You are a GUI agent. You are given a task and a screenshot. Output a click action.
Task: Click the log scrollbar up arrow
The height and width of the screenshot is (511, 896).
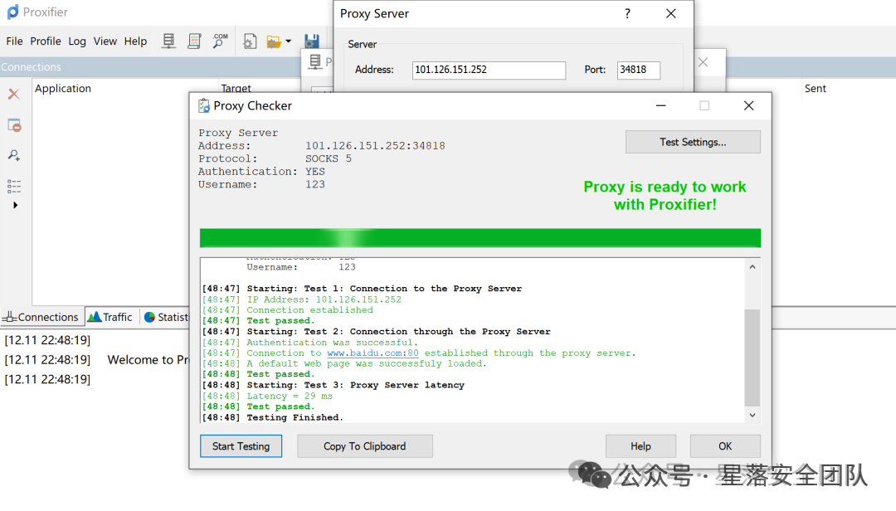[752, 267]
